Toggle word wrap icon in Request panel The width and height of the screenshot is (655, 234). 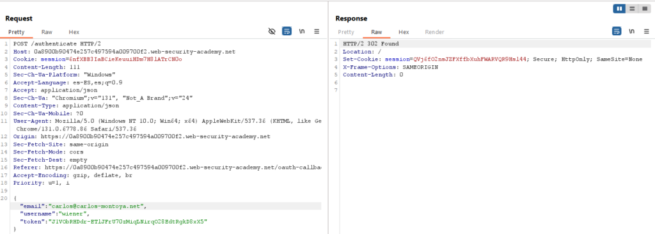click(287, 31)
